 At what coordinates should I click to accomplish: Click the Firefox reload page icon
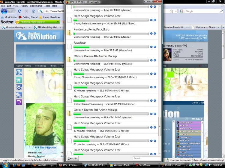point(19,11)
